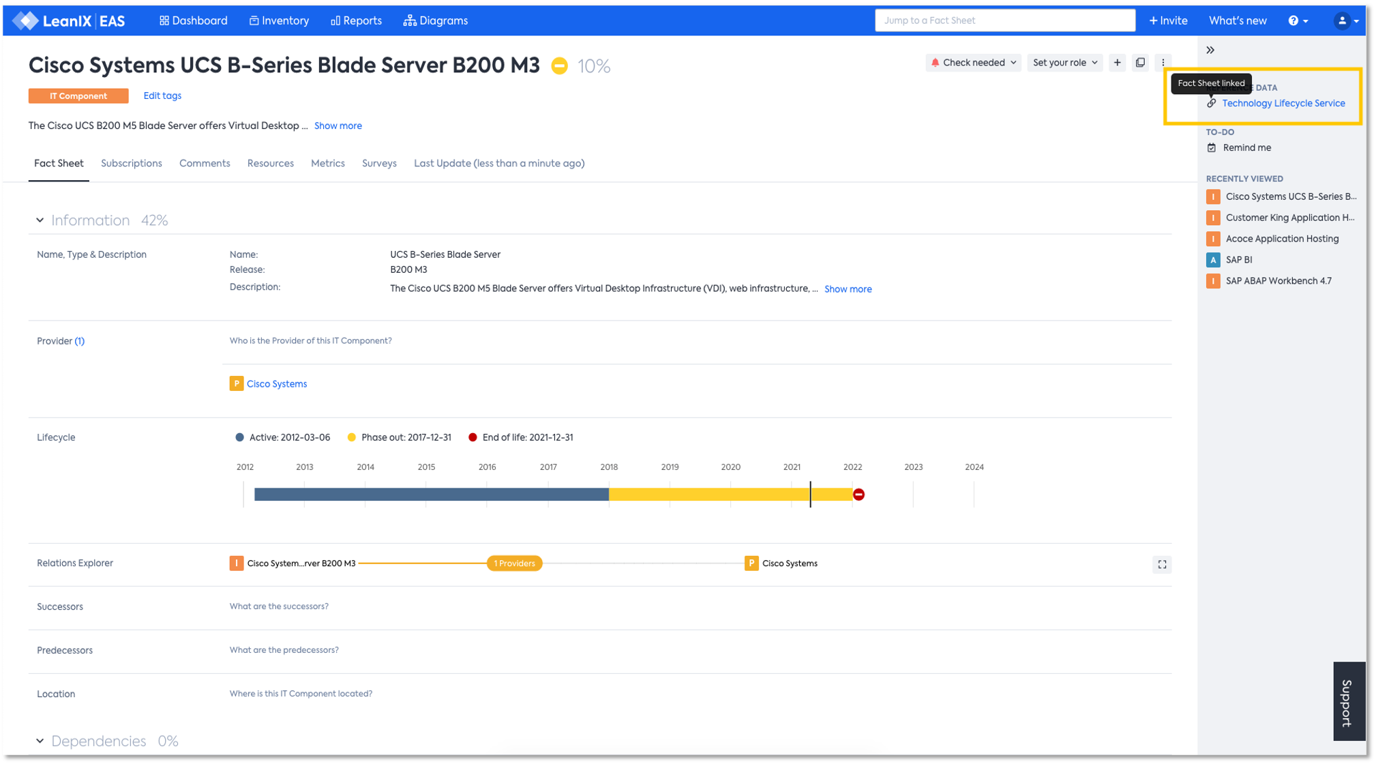Viewport: 1376px width, 764px height.
Task: Expand Relations Explorer to fullscreen
Action: coord(1162,565)
